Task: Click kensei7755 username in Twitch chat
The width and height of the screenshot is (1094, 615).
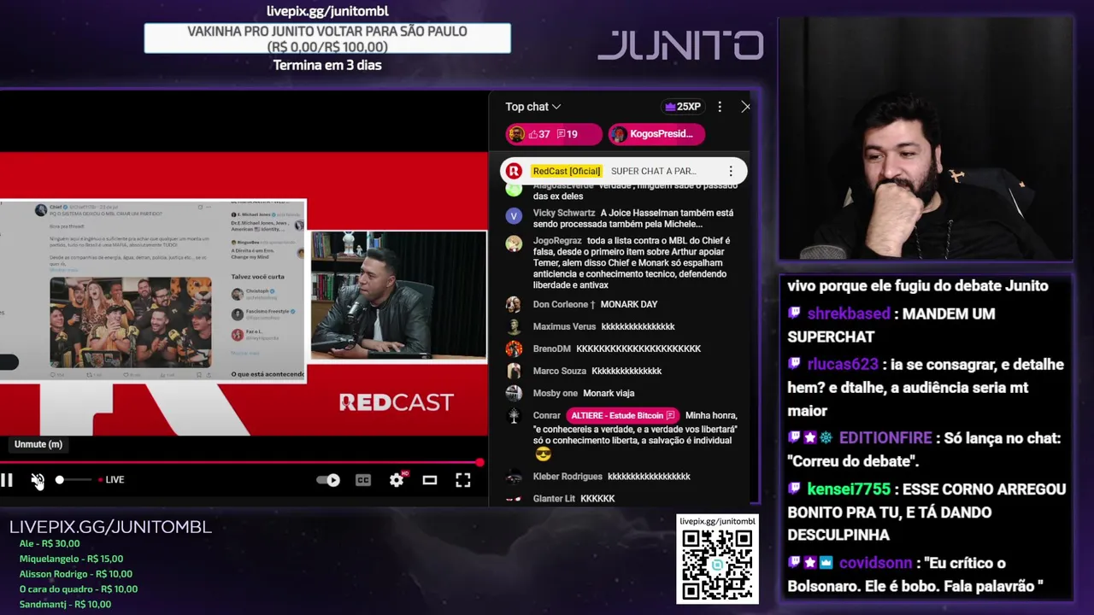Action: (848, 489)
